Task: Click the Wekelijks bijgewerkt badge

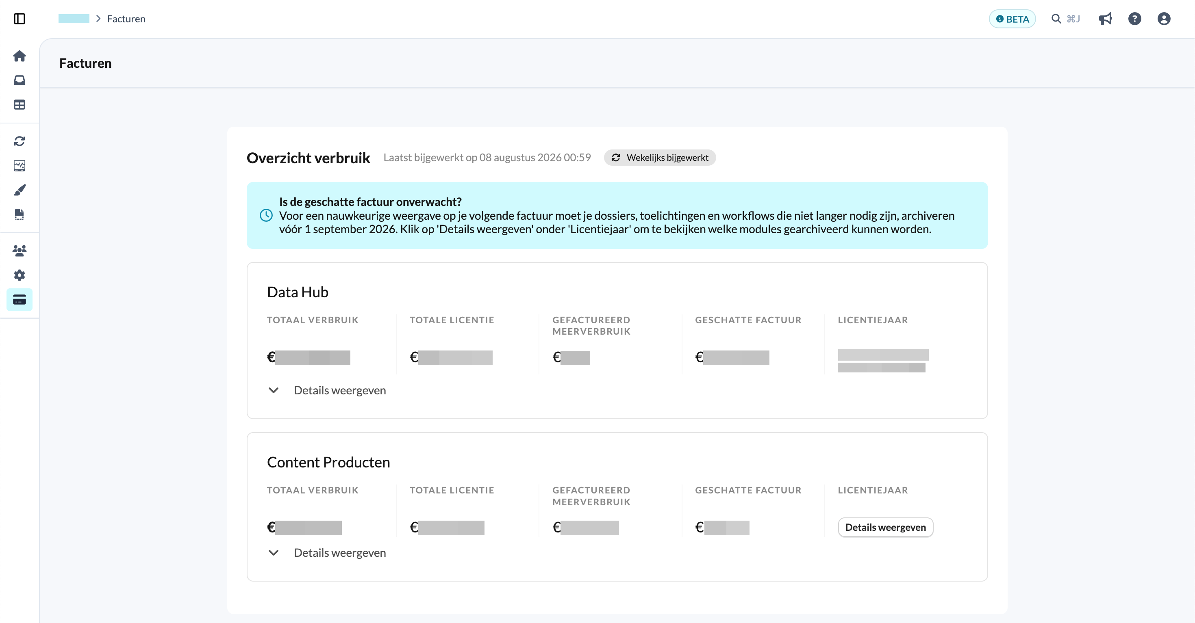Action: (x=660, y=158)
